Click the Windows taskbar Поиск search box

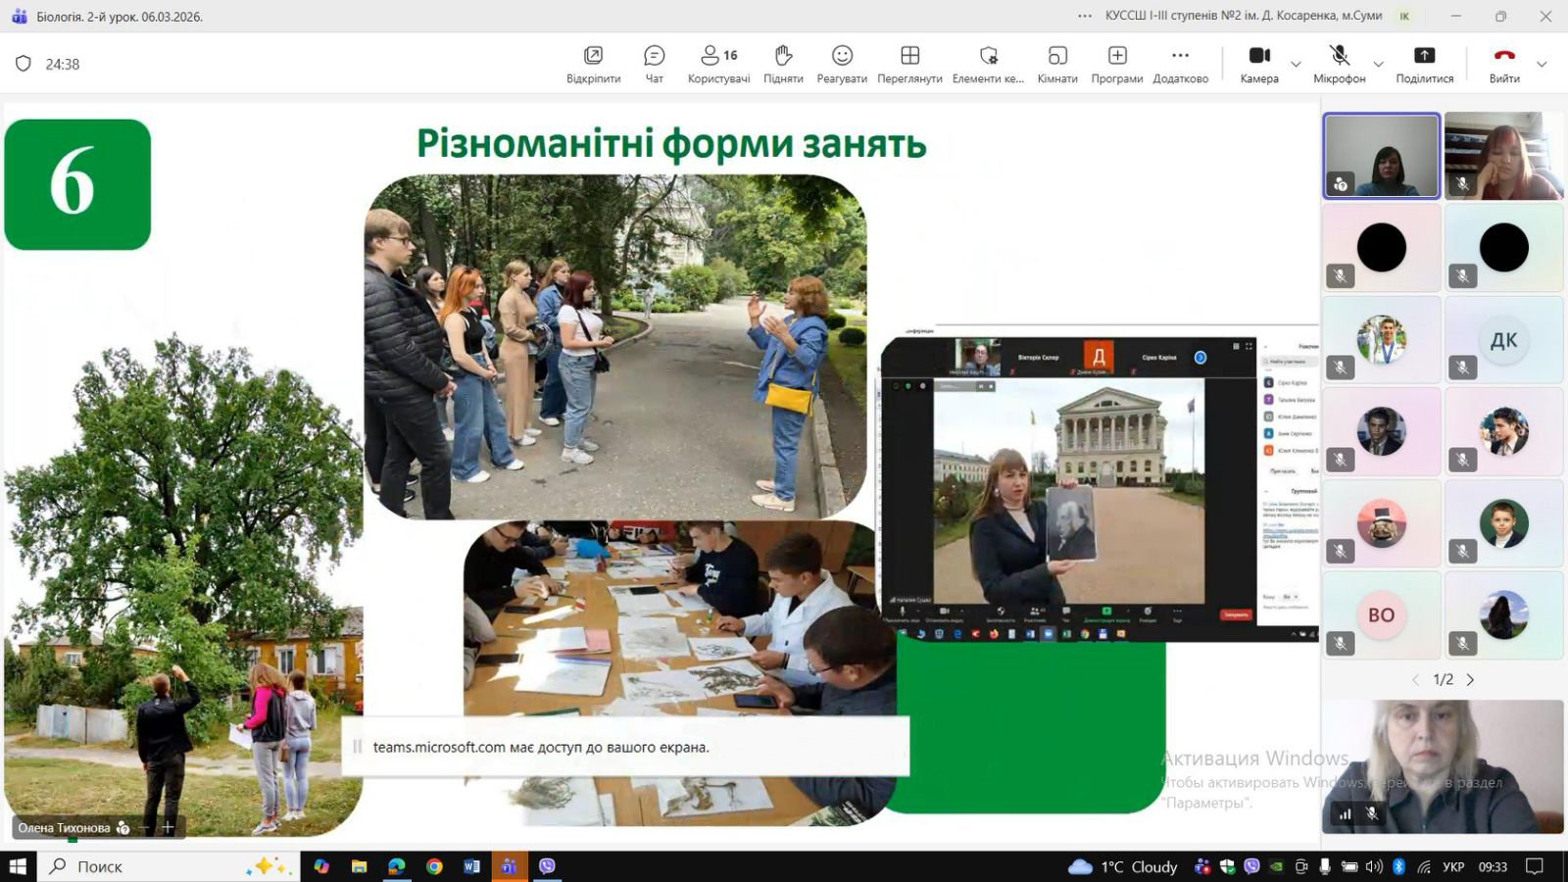pyautogui.click(x=147, y=866)
